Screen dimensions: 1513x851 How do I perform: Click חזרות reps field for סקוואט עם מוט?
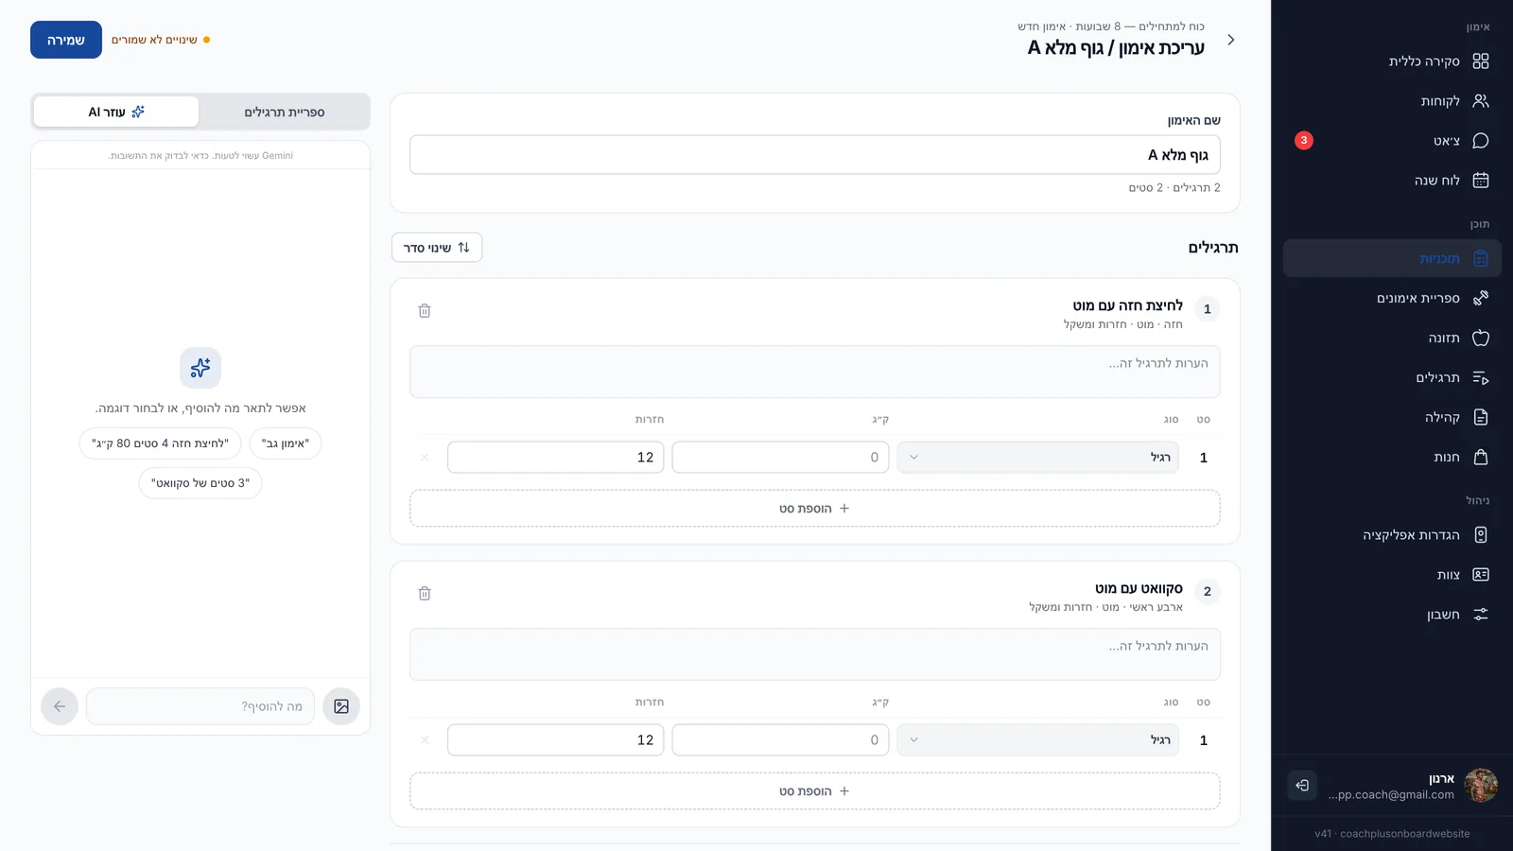(x=556, y=739)
